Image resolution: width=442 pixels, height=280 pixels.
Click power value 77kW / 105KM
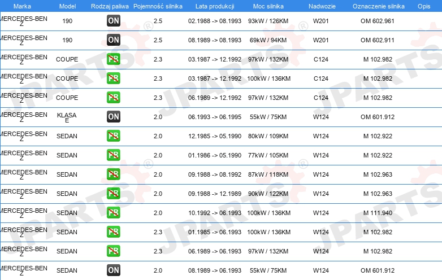point(268,155)
